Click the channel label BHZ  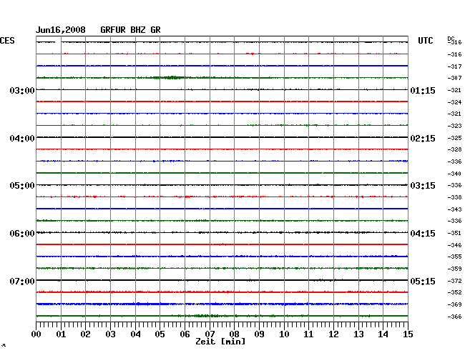pos(138,30)
